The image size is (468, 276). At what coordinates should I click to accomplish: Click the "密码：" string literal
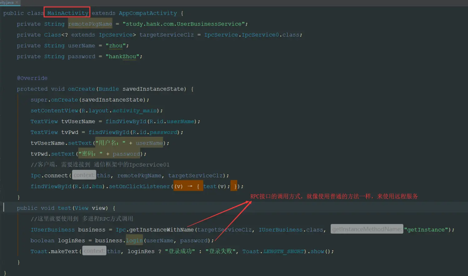click(x=90, y=154)
